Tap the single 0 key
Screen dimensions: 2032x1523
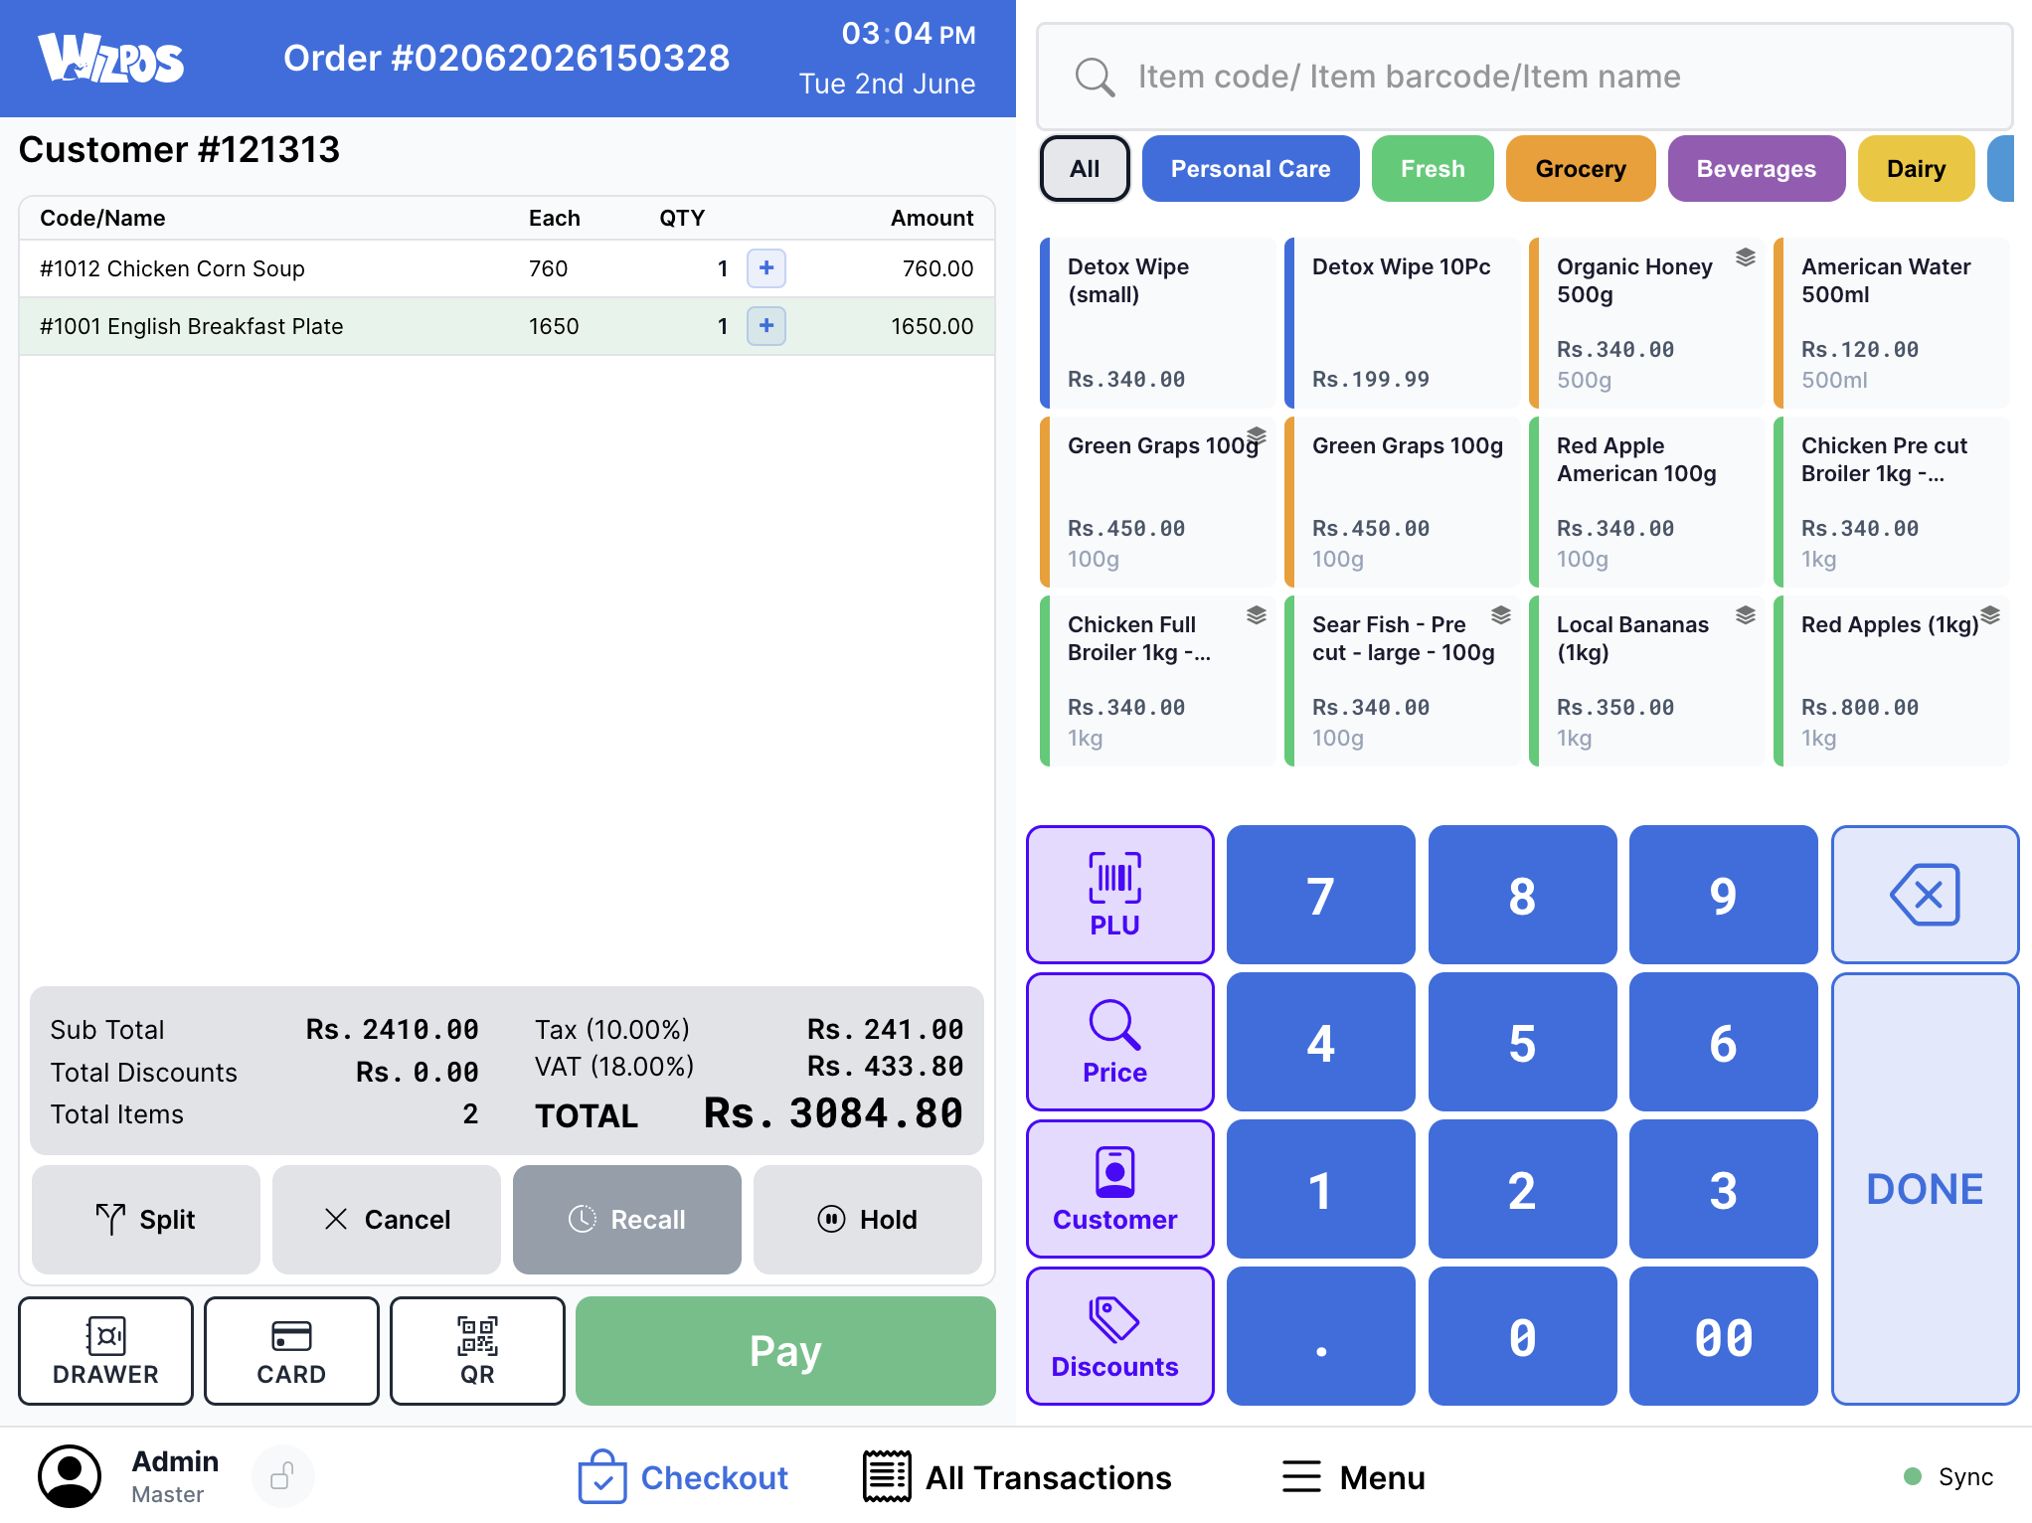[x=1522, y=1335]
